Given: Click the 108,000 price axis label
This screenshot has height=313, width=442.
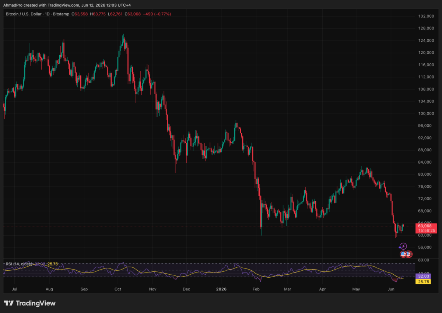Looking at the screenshot, I should click(425, 89).
